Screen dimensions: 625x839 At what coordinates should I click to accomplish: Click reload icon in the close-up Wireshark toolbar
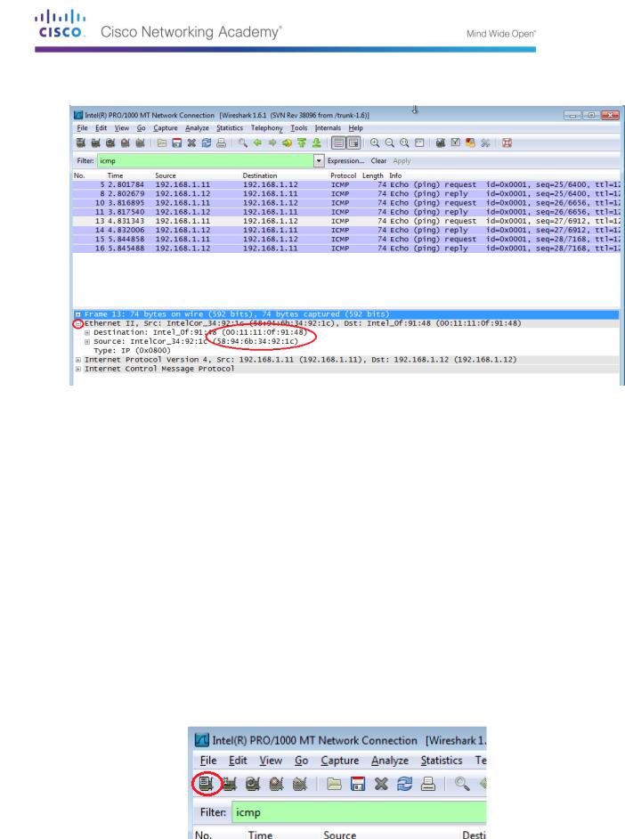405,785
